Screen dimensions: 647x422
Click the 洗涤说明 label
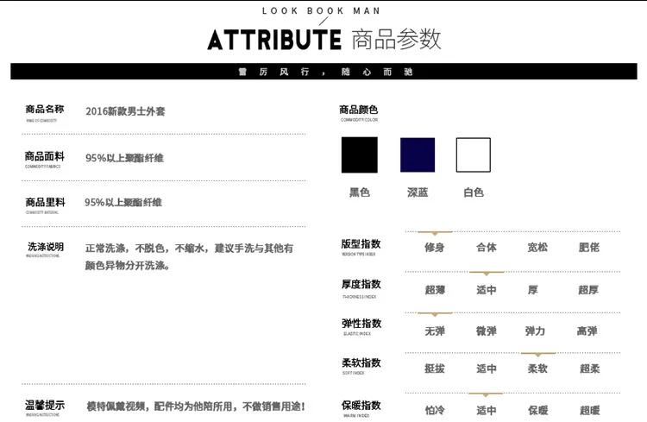[x=46, y=247]
